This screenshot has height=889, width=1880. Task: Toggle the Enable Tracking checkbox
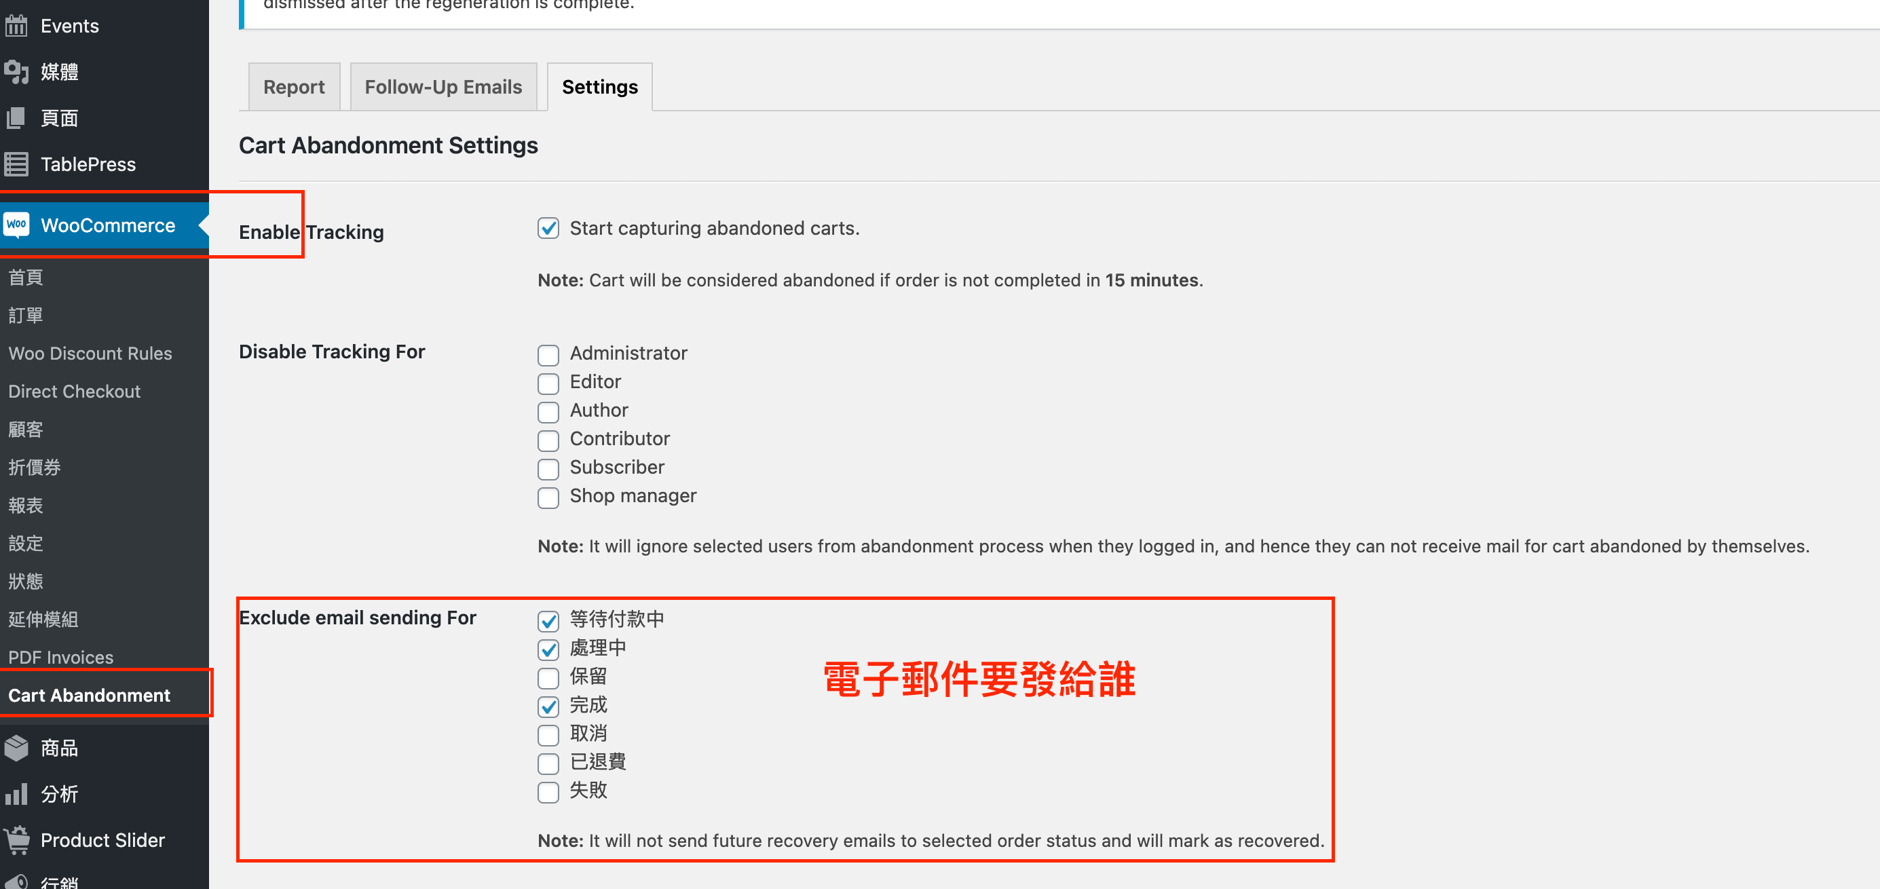[548, 227]
